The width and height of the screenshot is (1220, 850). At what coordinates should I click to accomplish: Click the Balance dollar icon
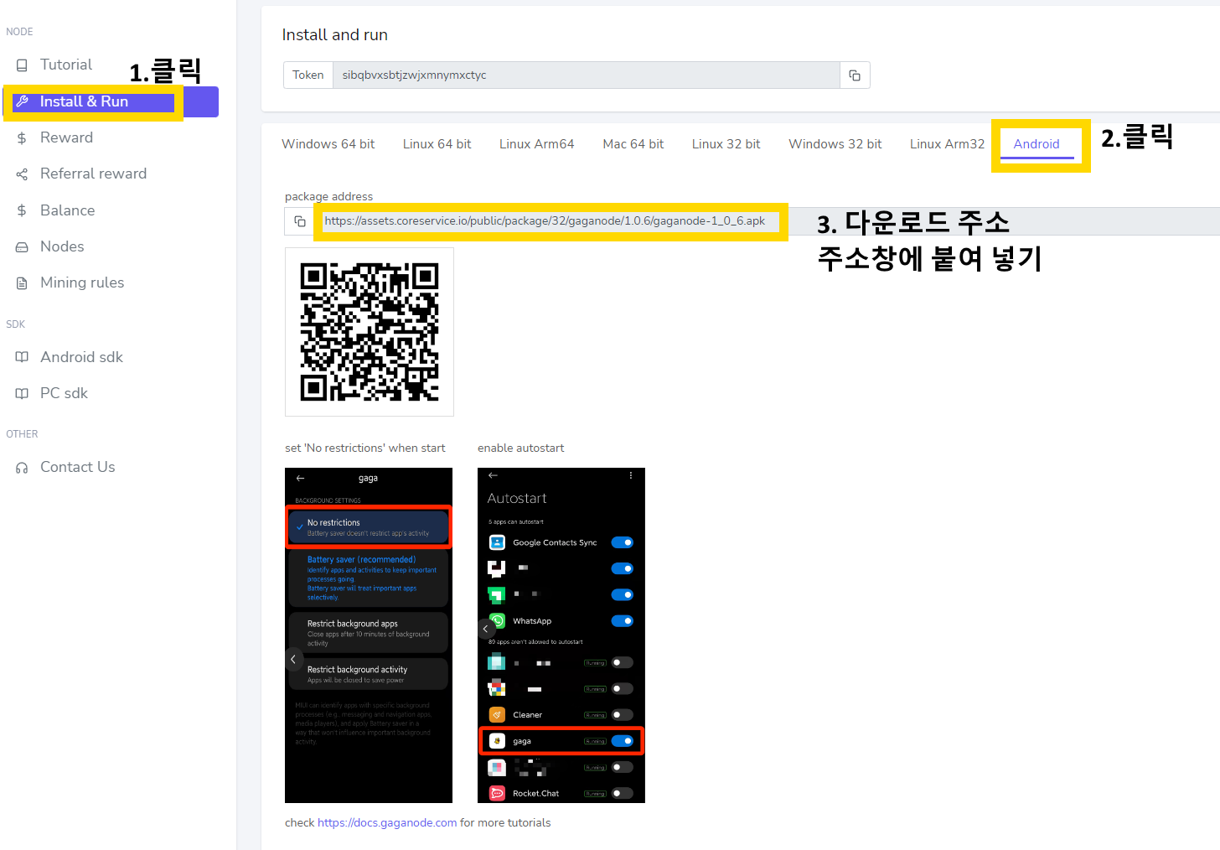(22, 210)
